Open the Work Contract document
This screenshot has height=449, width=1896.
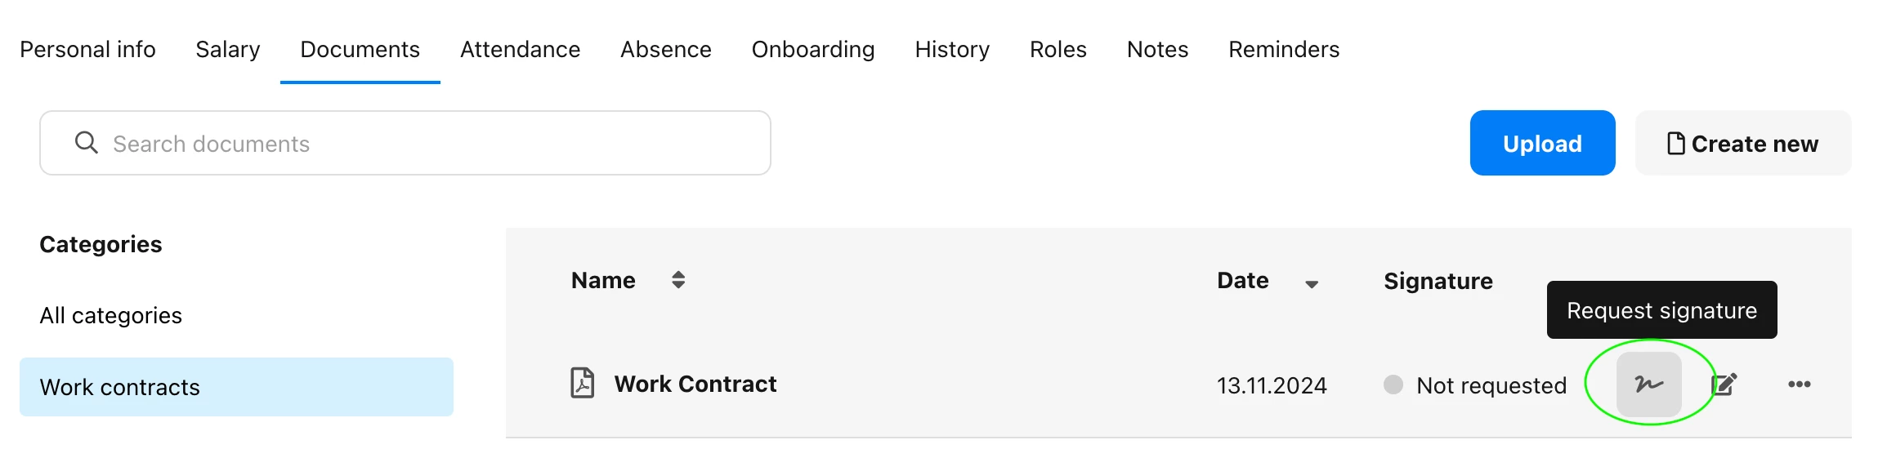coord(695,384)
